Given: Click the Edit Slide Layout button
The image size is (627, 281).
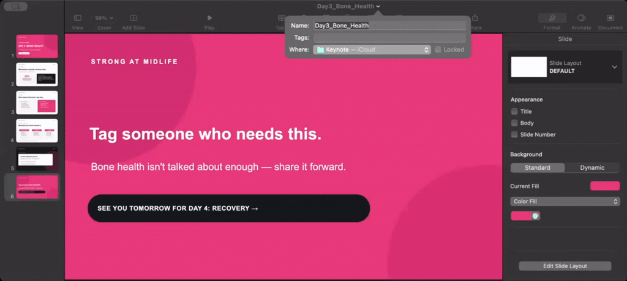Looking at the screenshot, I should 565,266.
